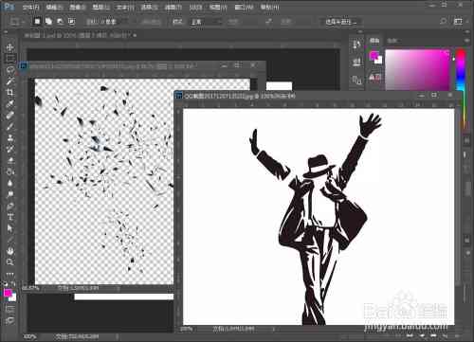Close the docked document tab
Viewport: 474px width, 342px height.
tap(135, 35)
